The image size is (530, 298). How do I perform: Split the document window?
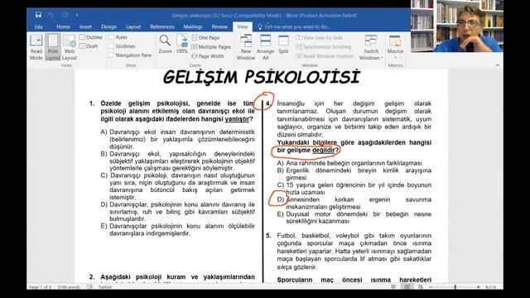(x=283, y=44)
